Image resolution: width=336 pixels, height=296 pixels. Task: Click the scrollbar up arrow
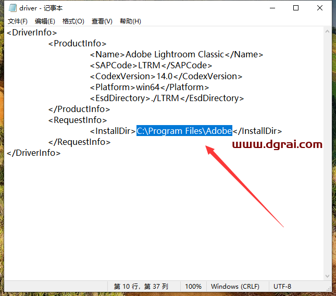pos(327,31)
